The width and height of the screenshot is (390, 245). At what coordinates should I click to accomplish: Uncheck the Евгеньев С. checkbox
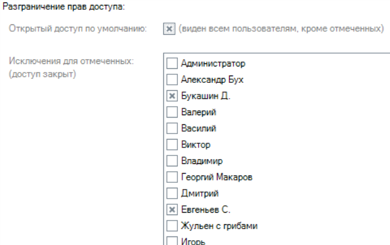(172, 210)
